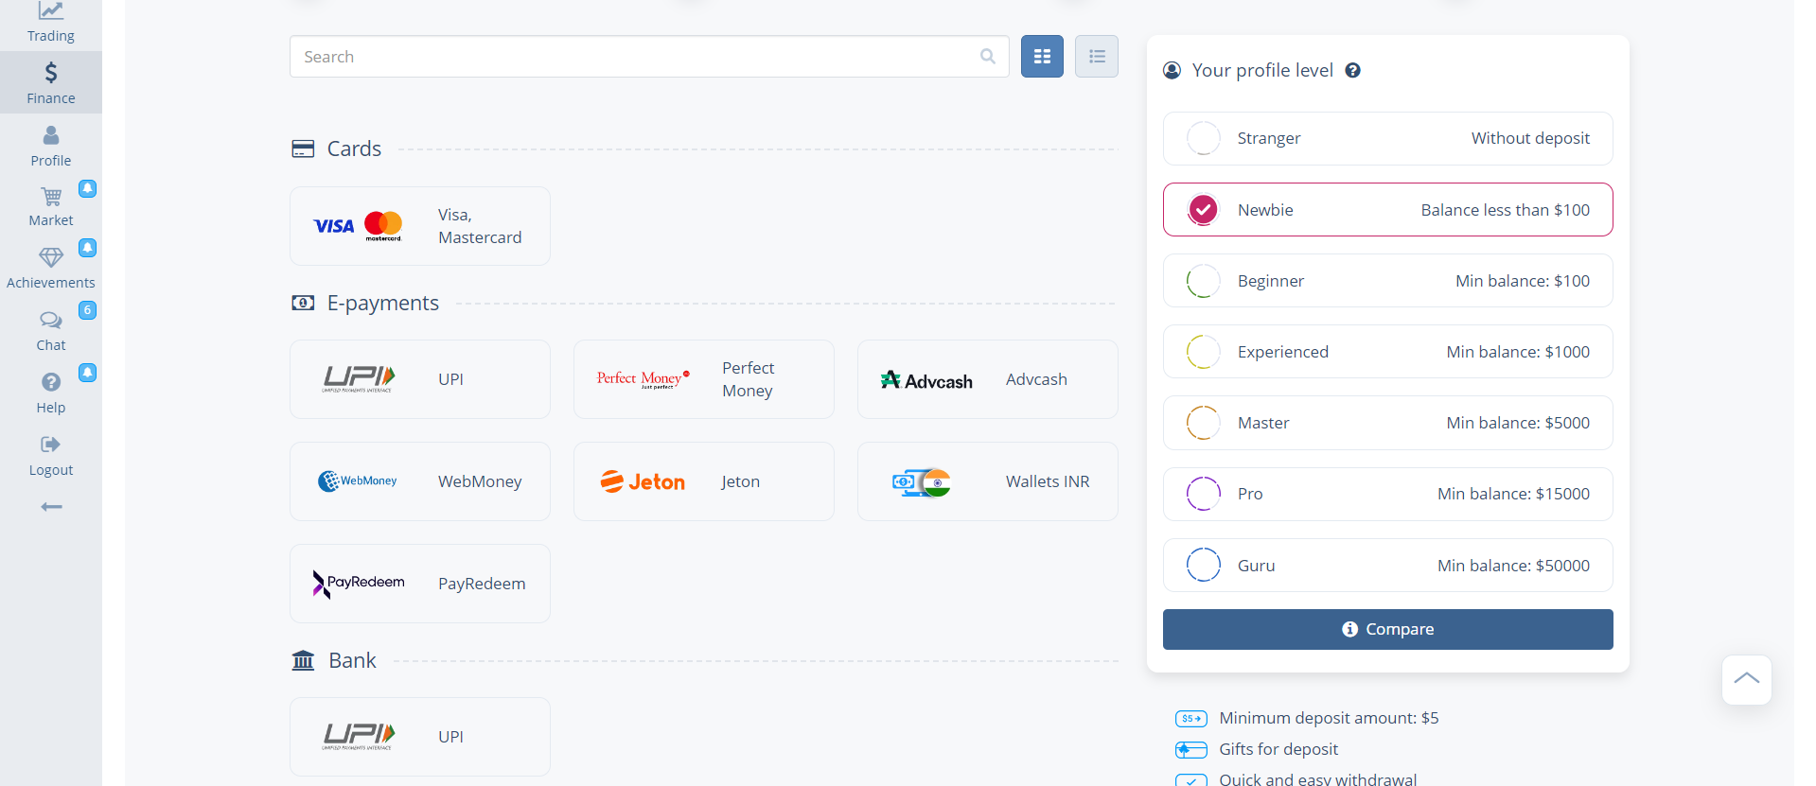Click the Advcash logo
The height and width of the screenshot is (786, 1816).
point(926,380)
